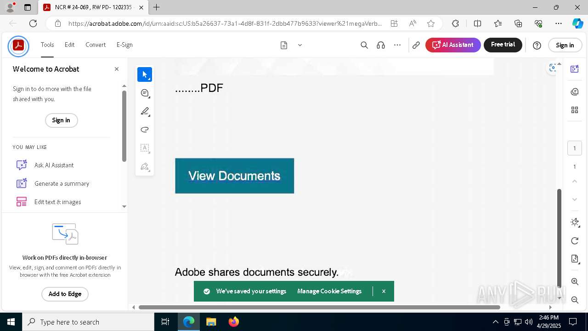
Task: Click Sign in in Welcome panel
Action: pos(61,120)
